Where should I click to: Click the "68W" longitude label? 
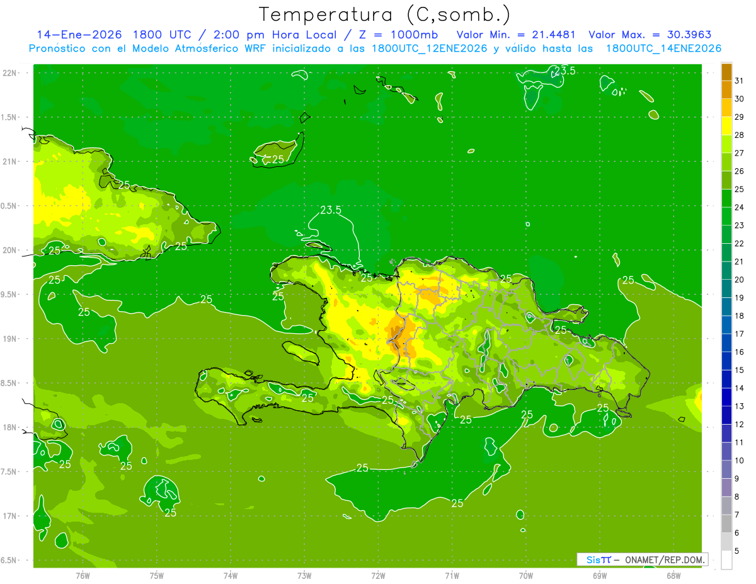[x=673, y=576]
